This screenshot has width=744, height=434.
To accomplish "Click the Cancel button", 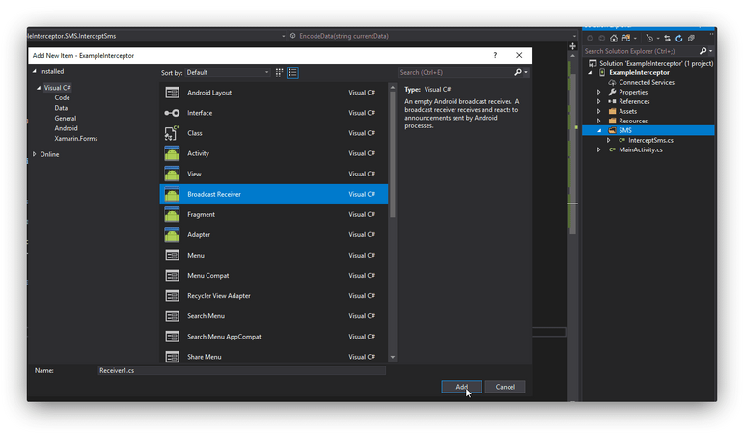I will [505, 387].
